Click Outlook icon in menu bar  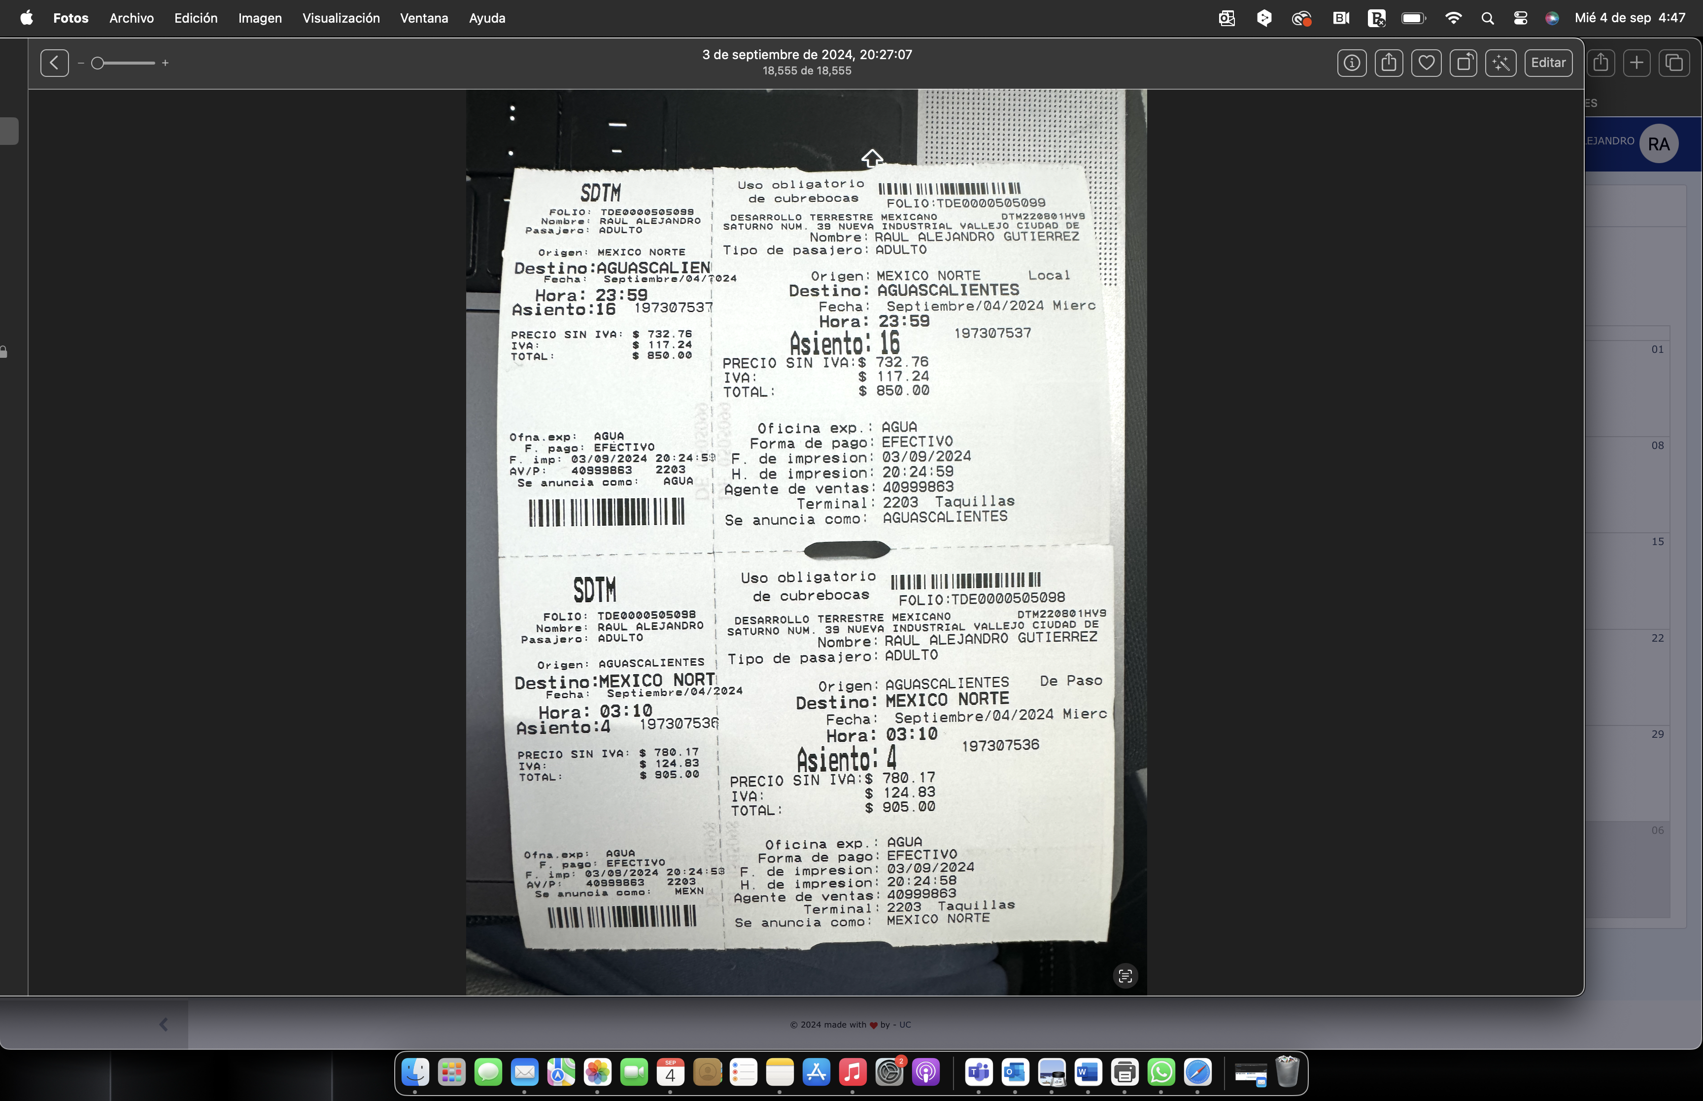point(1226,19)
